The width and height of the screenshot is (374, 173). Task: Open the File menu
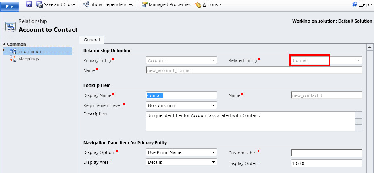pos(10,7)
